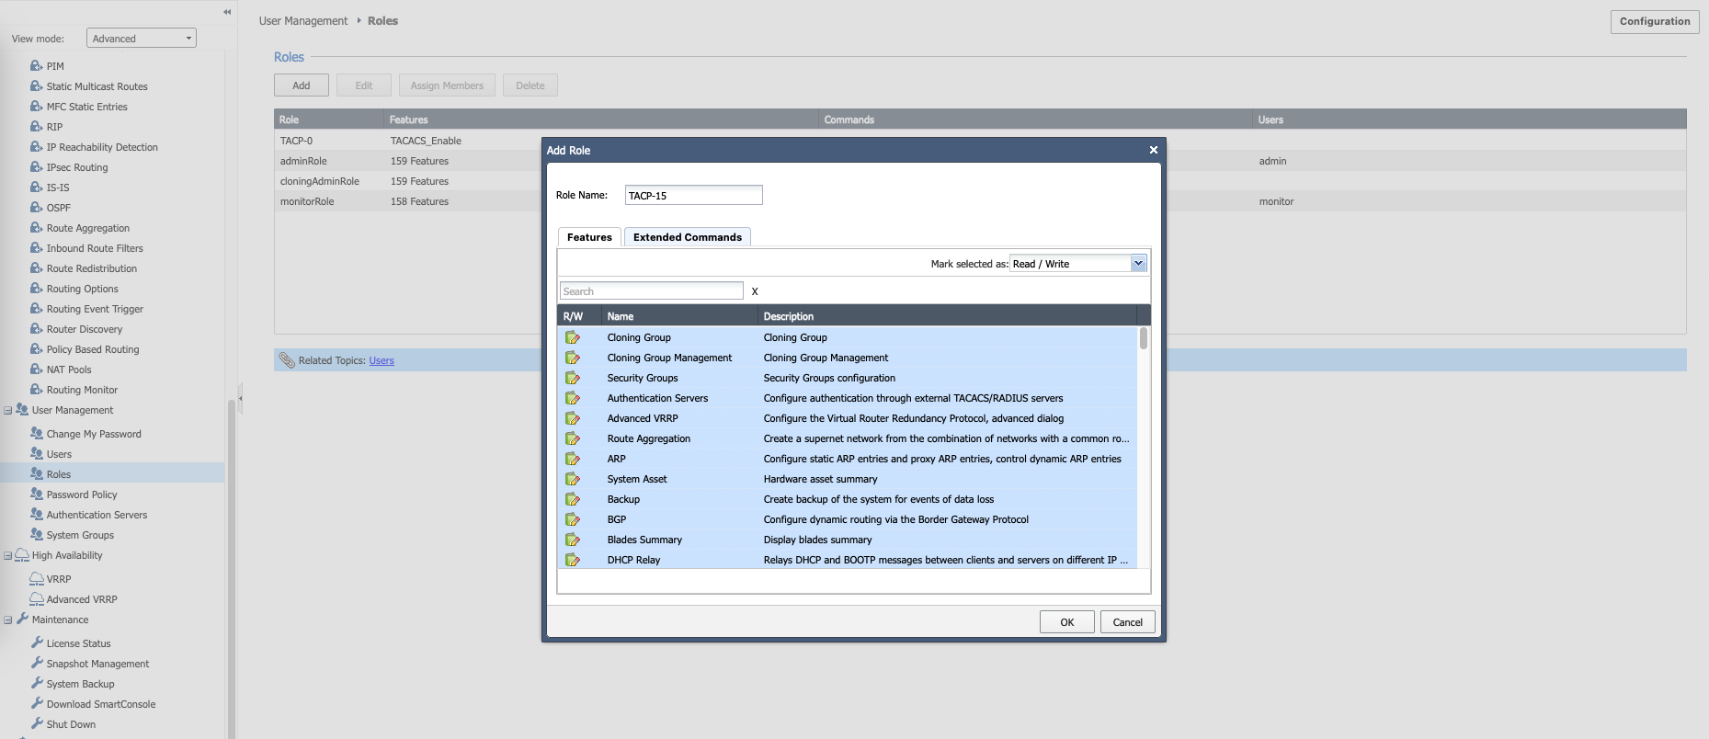Click the Roles icon in sidebar
Screen dimensions: 1709x739
coord(37,473)
